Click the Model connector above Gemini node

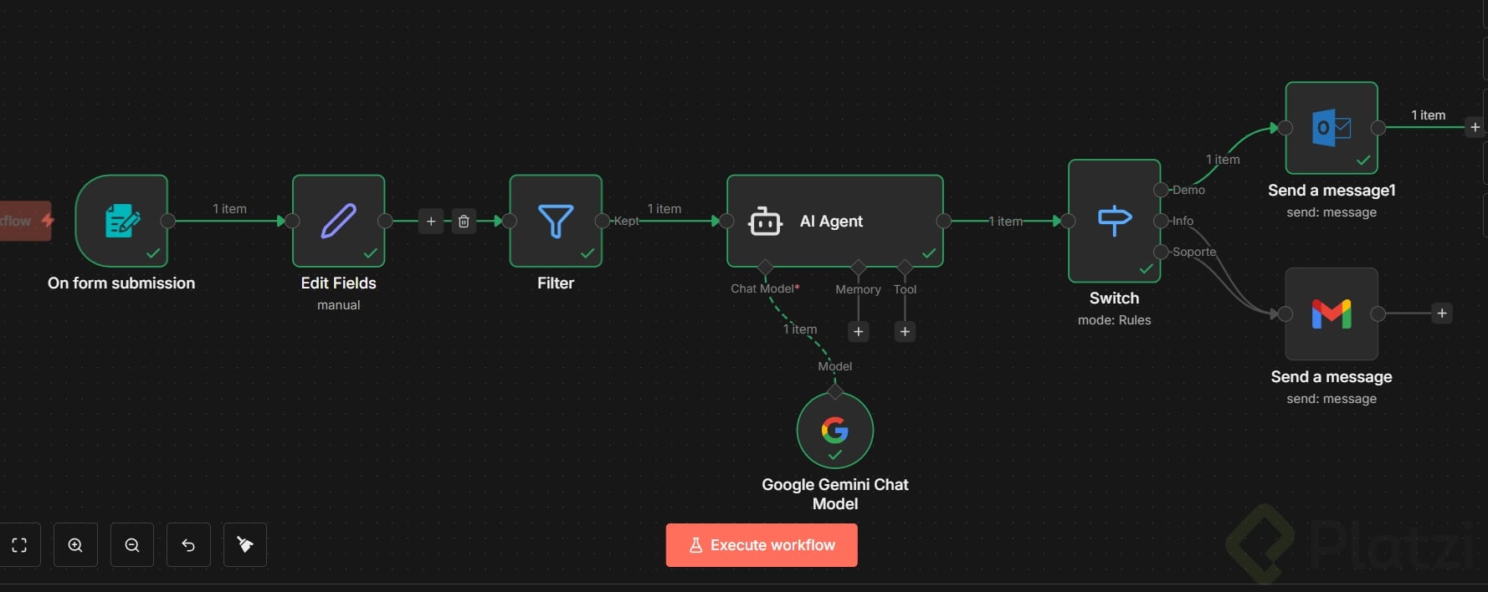pyautogui.click(x=835, y=391)
